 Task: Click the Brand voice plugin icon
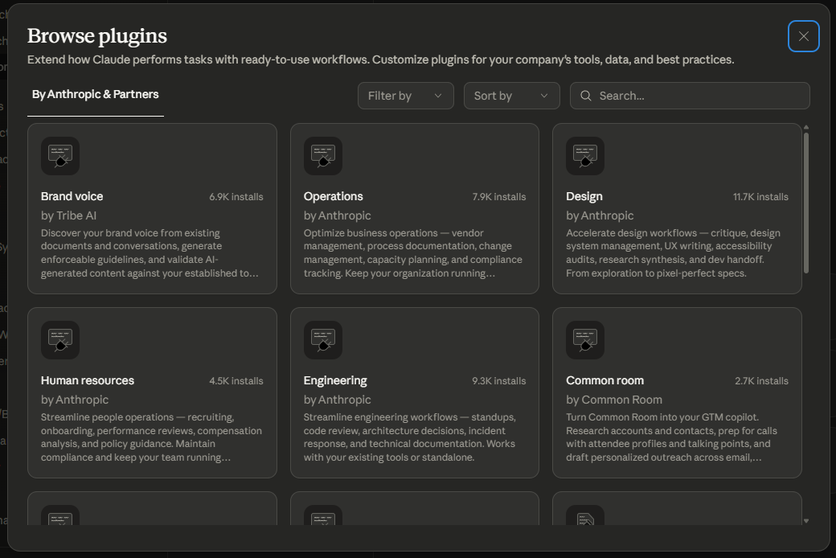point(60,156)
